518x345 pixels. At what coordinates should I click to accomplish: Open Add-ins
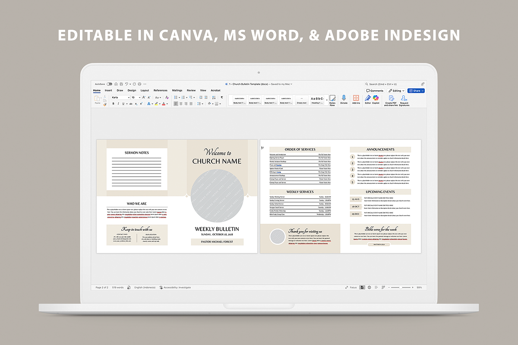coord(356,100)
